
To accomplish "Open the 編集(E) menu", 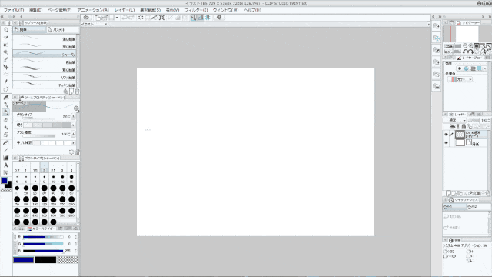I will coord(36,10).
